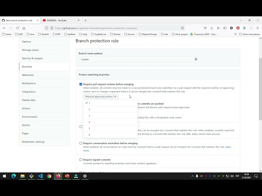Open Proyectos_WAR Google Drive bookmark
This screenshot has height=196, width=262.
(x=204, y=34)
